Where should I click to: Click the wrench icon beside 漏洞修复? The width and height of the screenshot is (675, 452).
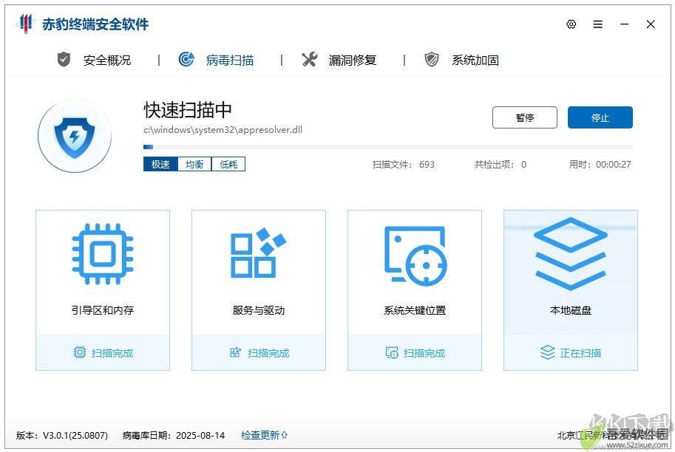(x=310, y=59)
